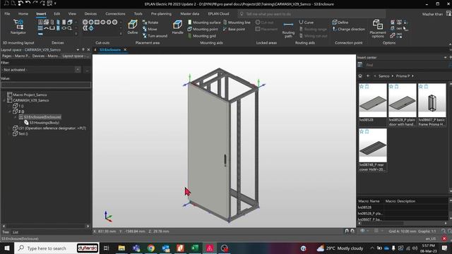Click the Prisma P breadcrumb arrow

(x=412, y=76)
